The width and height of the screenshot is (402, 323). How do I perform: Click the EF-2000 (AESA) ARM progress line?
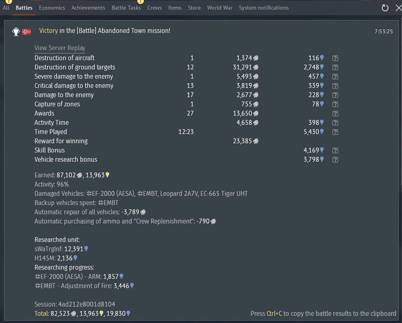point(79,276)
